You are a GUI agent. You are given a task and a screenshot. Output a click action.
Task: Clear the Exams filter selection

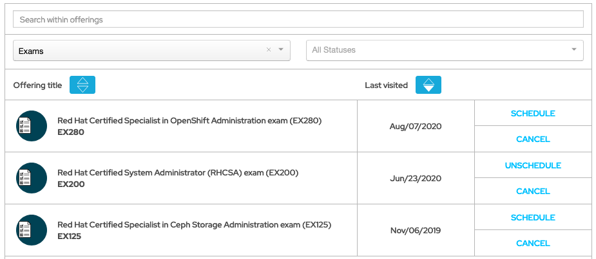269,50
